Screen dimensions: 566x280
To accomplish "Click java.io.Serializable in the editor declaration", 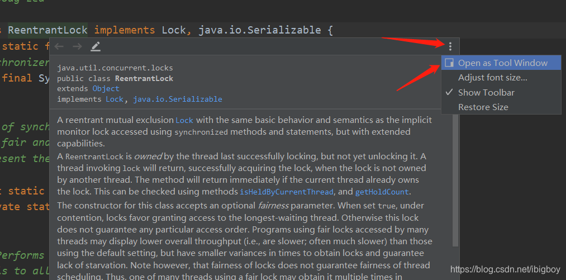I will (260, 30).
